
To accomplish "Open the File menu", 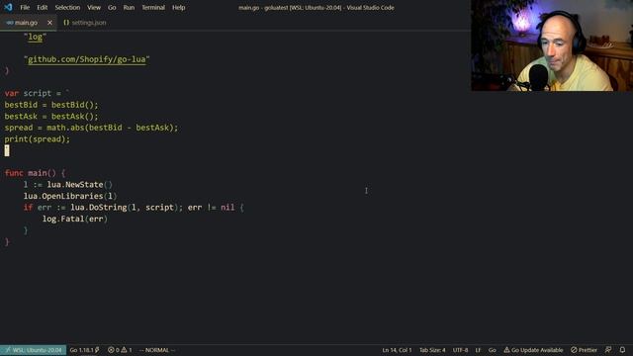I will 25,7.
